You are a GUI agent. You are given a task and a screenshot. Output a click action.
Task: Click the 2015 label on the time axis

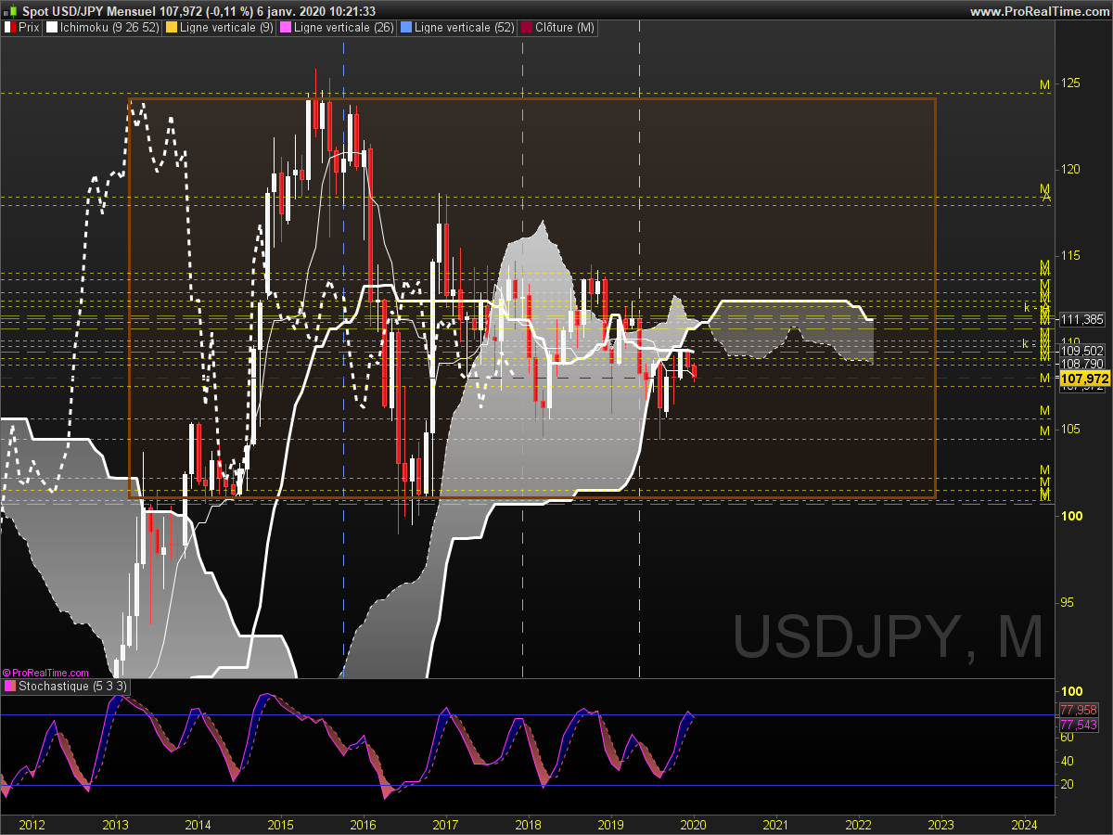pos(280,824)
